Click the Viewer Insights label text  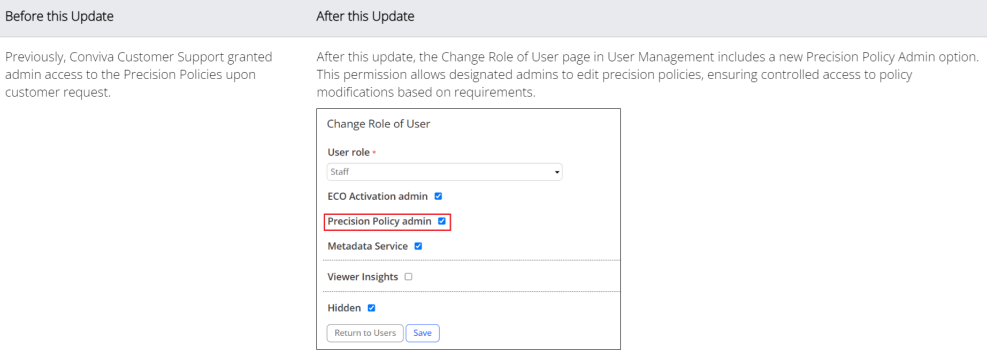[363, 277]
